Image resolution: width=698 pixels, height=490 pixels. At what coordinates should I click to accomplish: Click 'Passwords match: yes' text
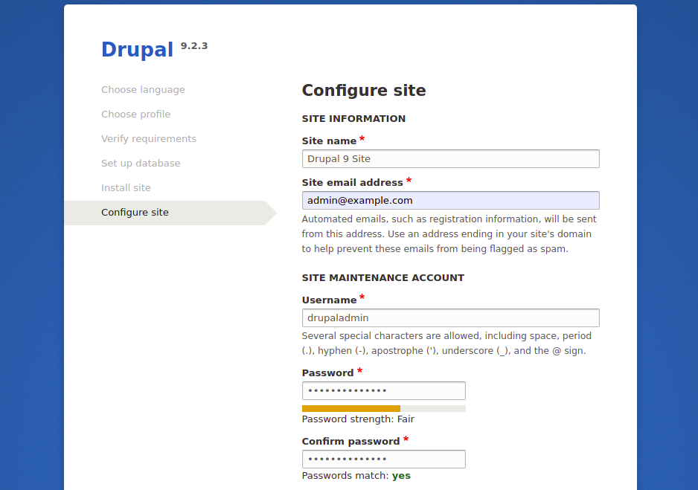356,476
